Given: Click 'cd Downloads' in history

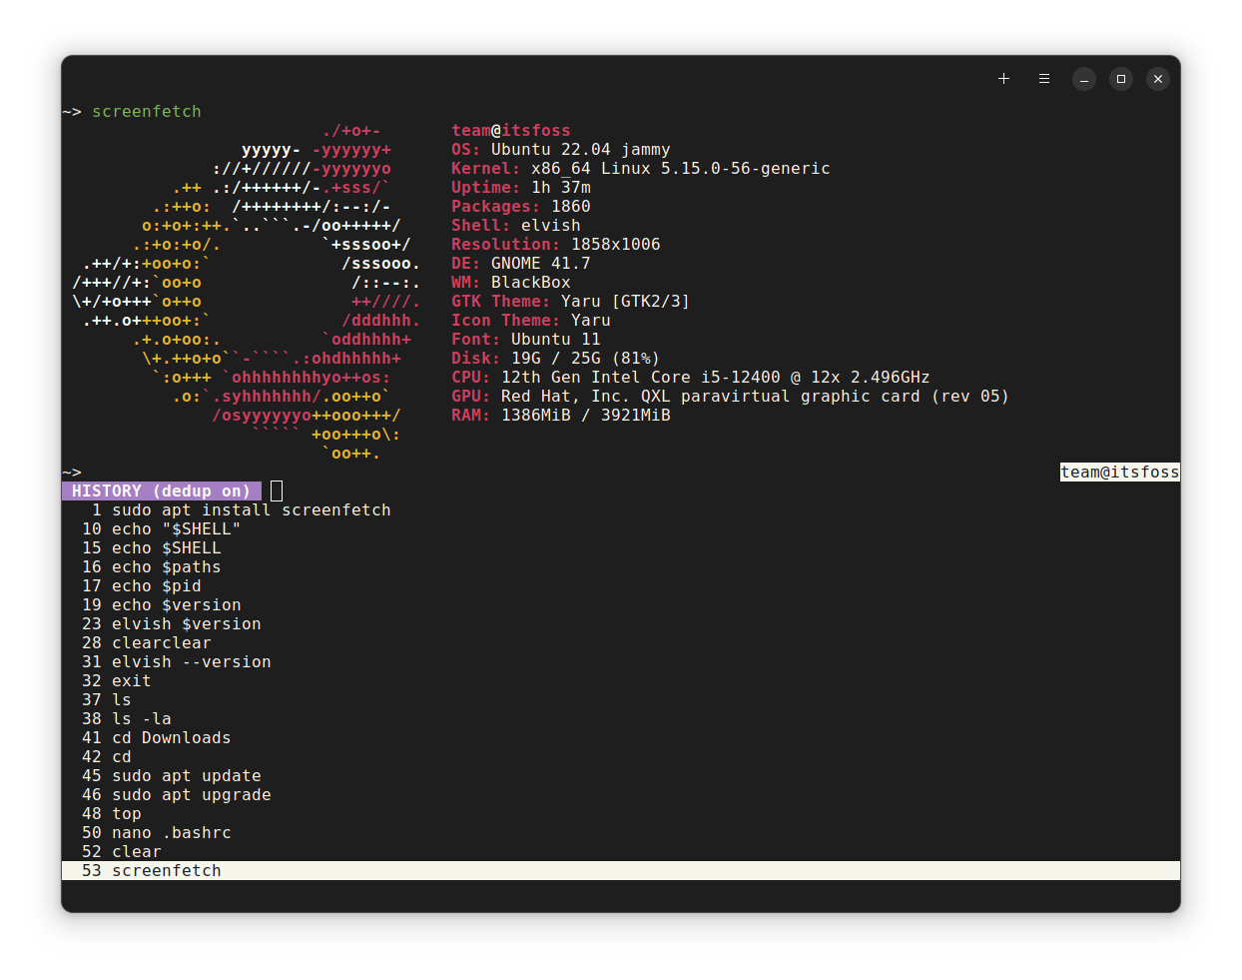Looking at the screenshot, I should click(171, 738).
